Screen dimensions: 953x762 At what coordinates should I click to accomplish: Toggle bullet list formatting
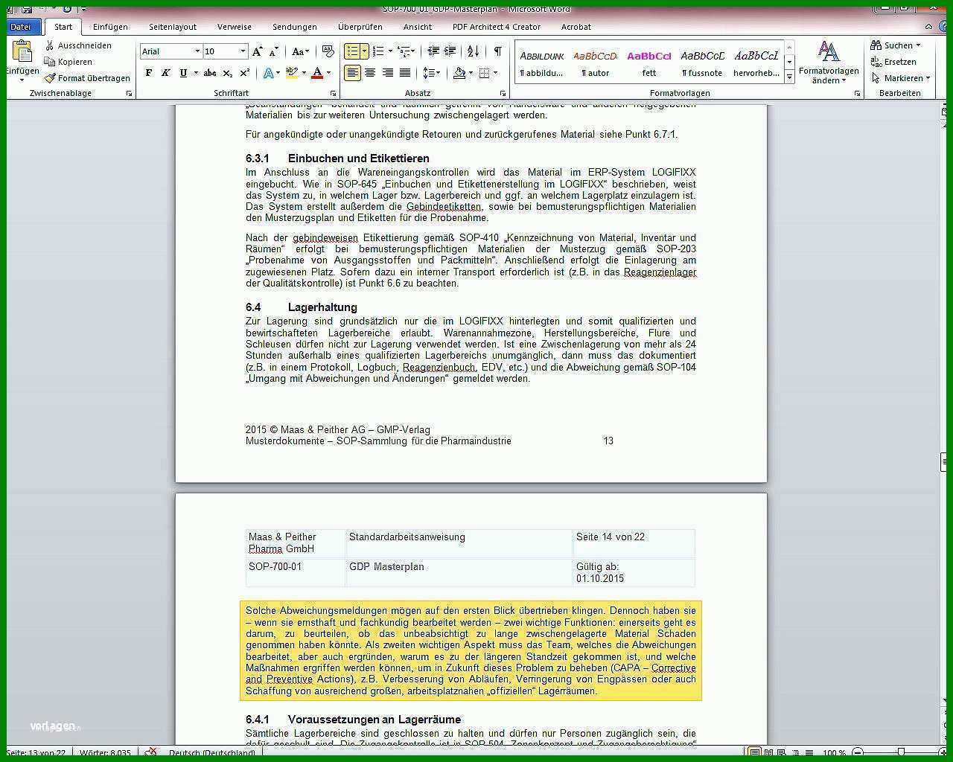(352, 51)
